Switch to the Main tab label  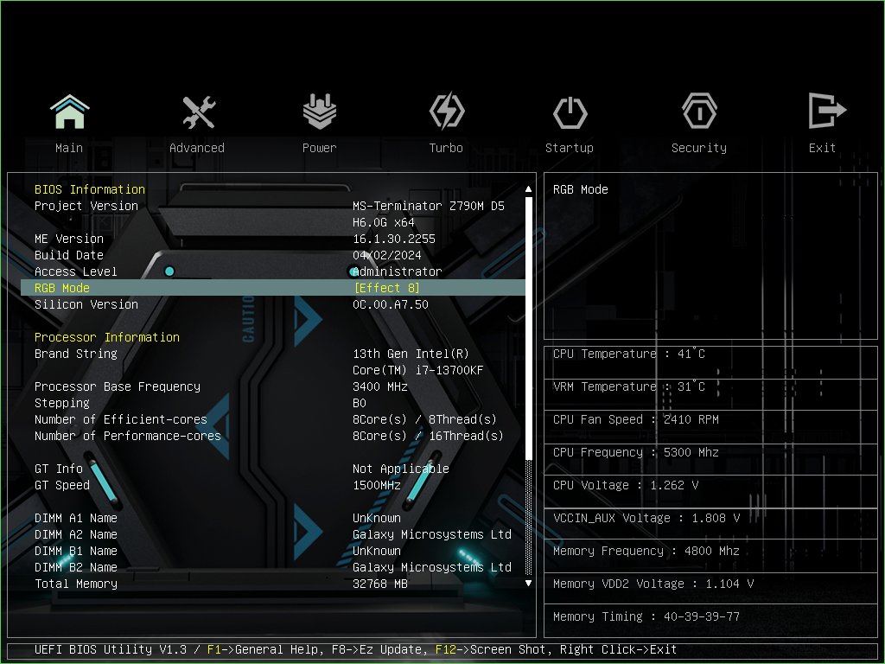pos(69,148)
